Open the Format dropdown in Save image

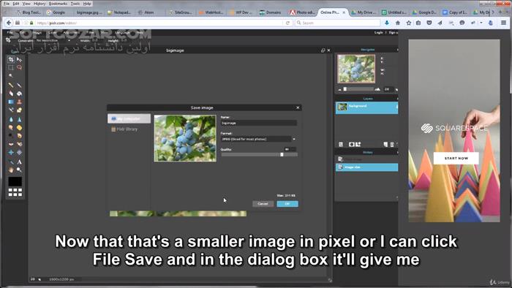[x=258, y=139]
